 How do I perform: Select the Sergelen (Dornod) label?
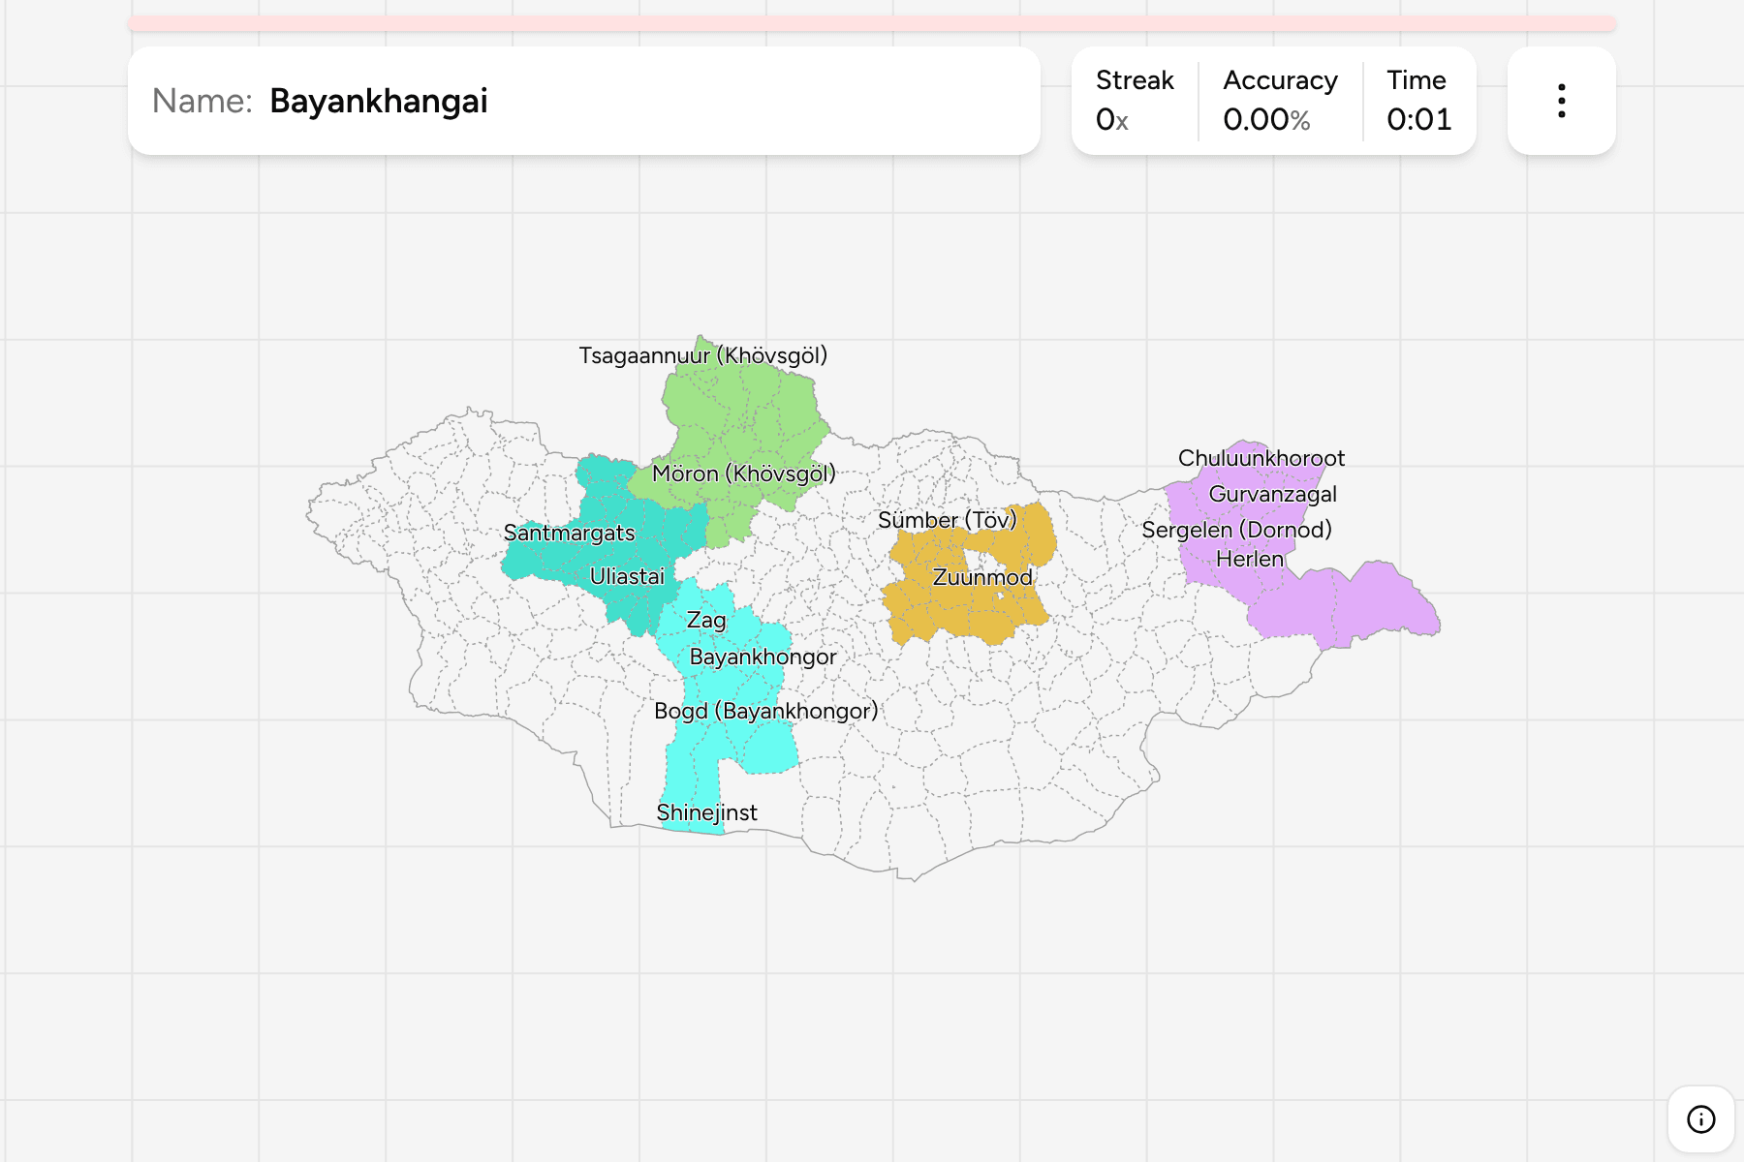pyautogui.click(x=1237, y=530)
